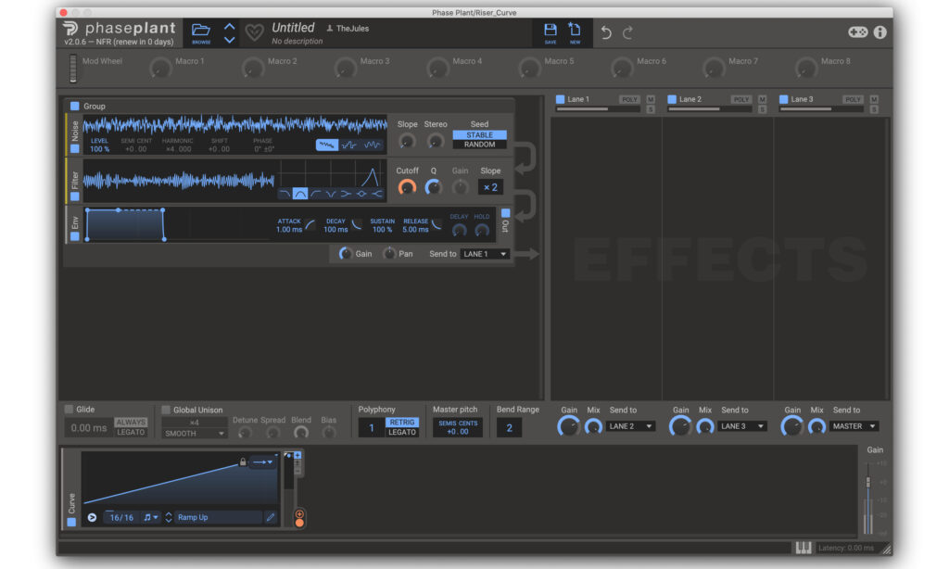Screen dimensions: 949x569
Task: Solo Lane 3 with S button
Action: (x=874, y=109)
